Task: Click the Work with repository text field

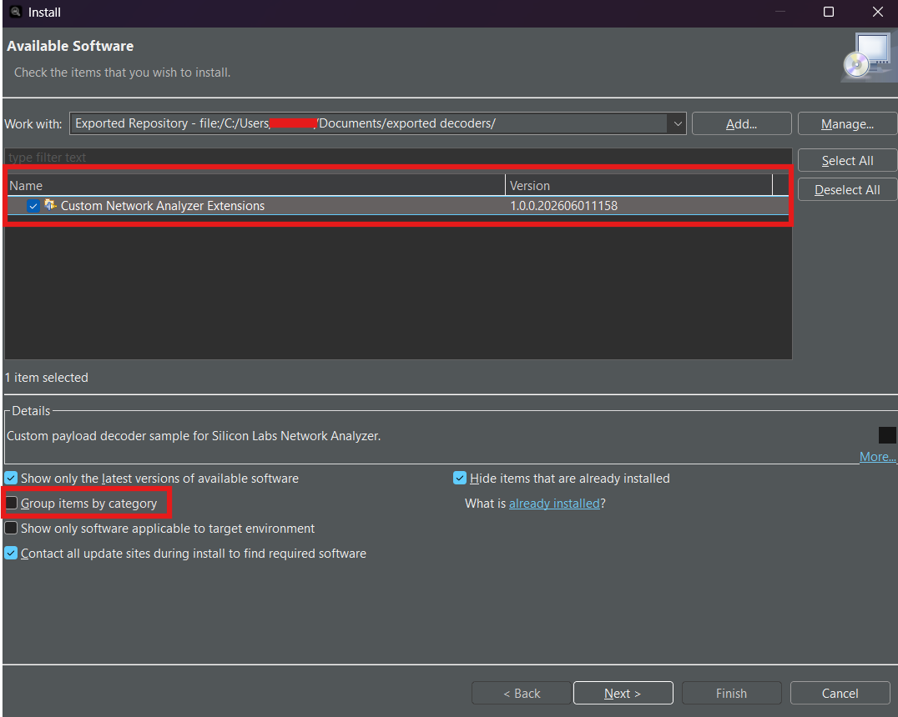Action: coord(368,123)
